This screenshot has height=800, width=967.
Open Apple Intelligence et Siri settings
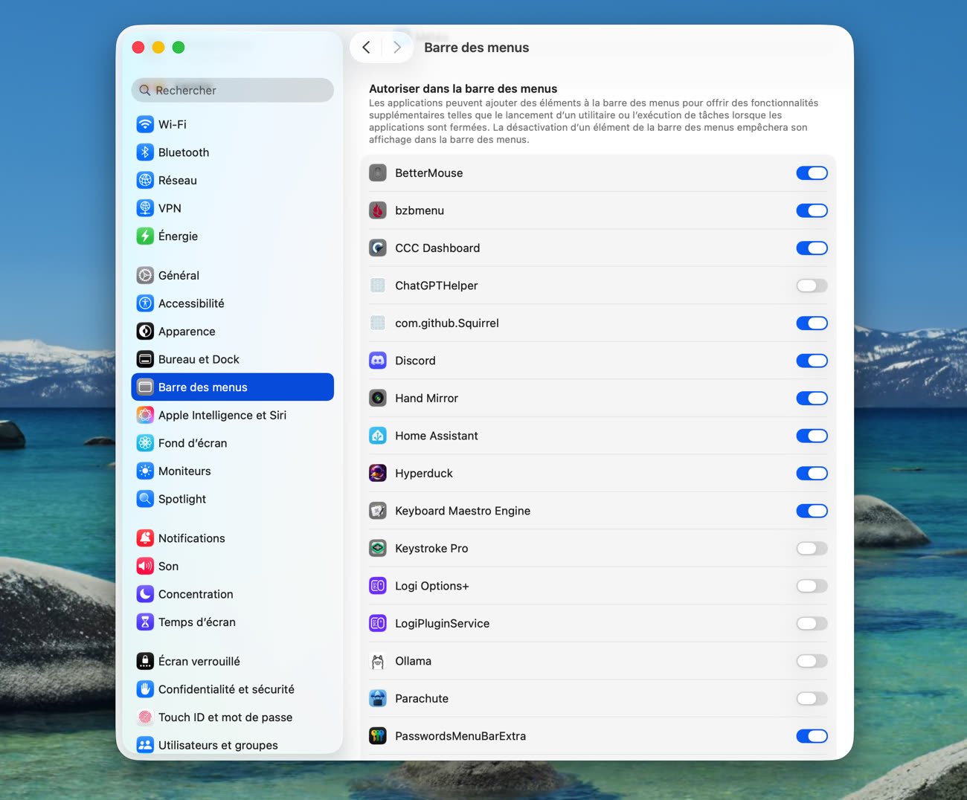pos(222,415)
